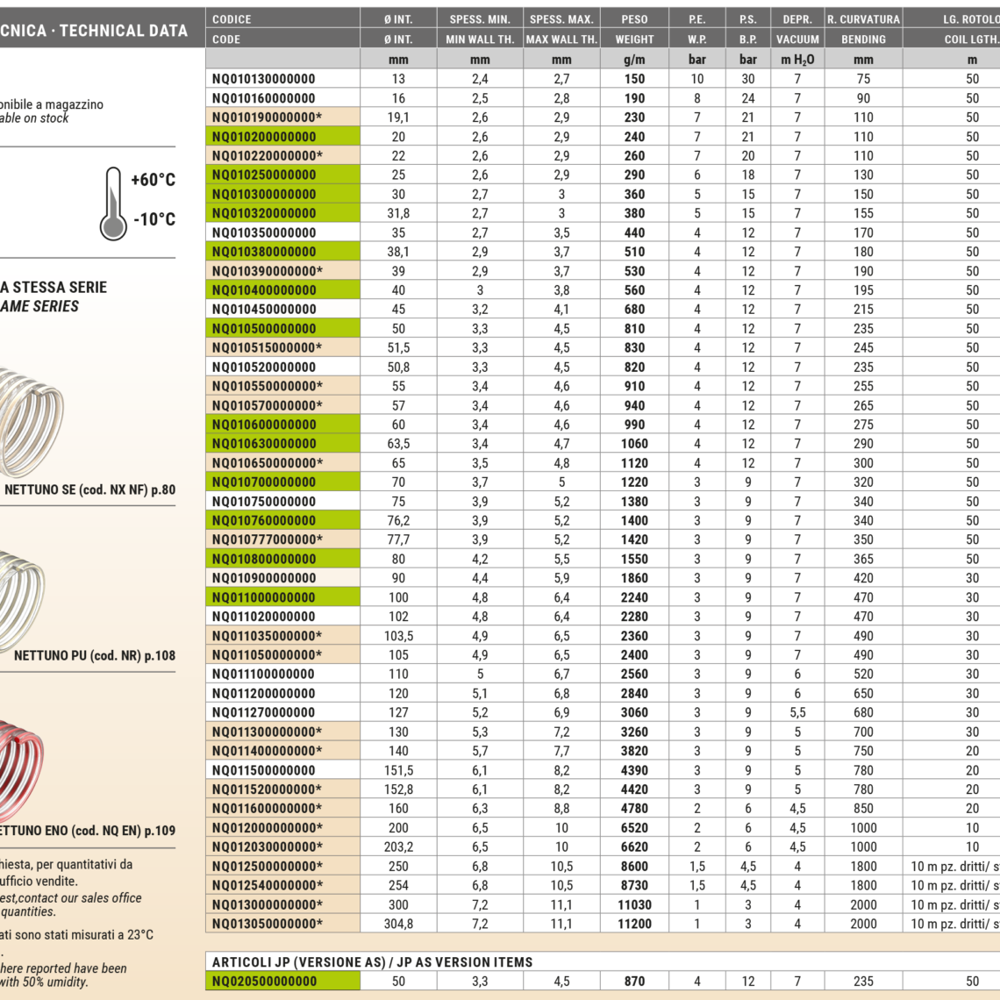The width and height of the screenshot is (1000, 1000).
Task: Select weight value 11200 in last row
Action: point(634,924)
